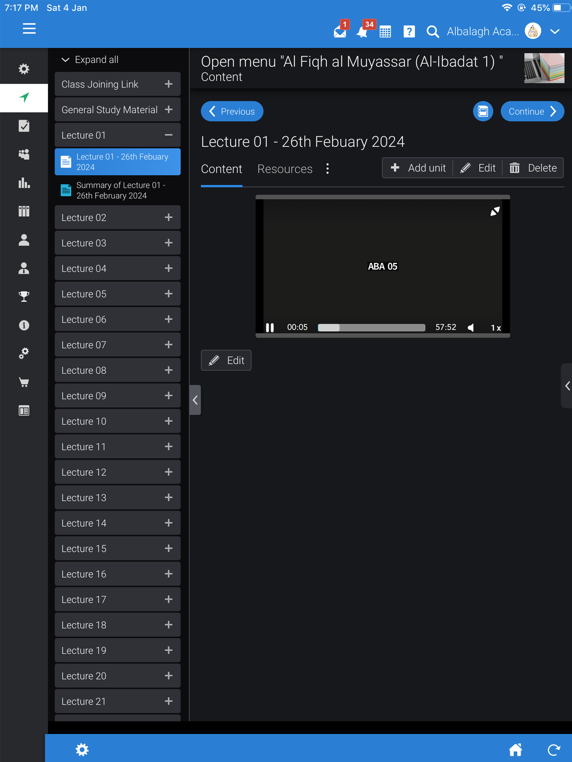The image size is (572, 762).
Task: Open the user account dropdown arrow
Action: pos(555,32)
